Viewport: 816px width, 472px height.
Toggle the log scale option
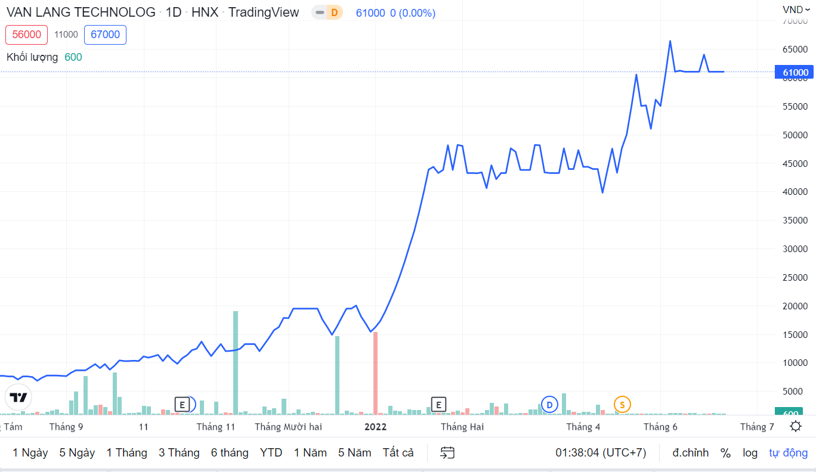750,453
